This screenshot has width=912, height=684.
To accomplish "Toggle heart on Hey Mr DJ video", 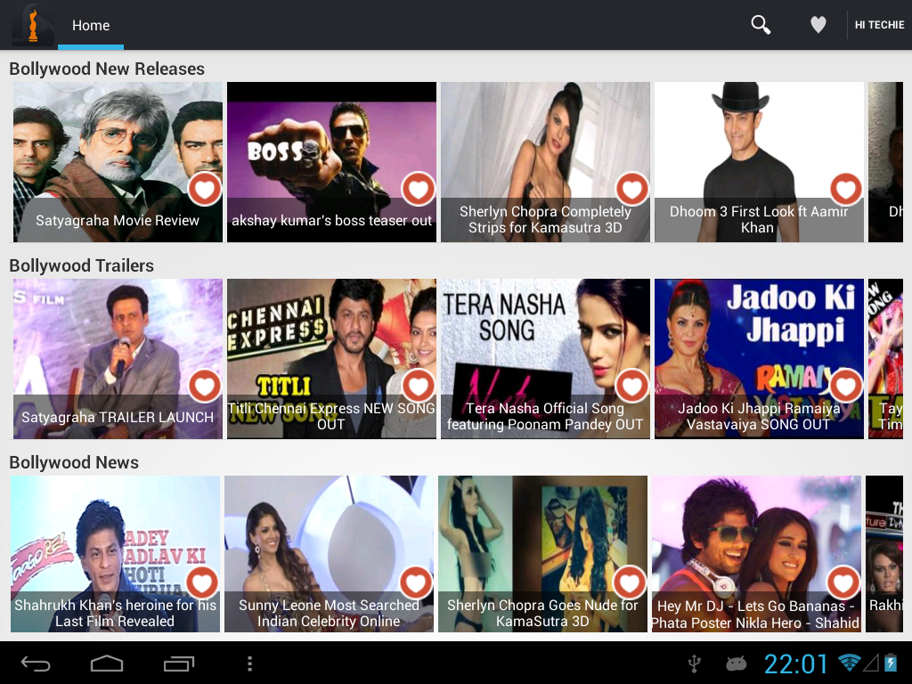I will [843, 582].
